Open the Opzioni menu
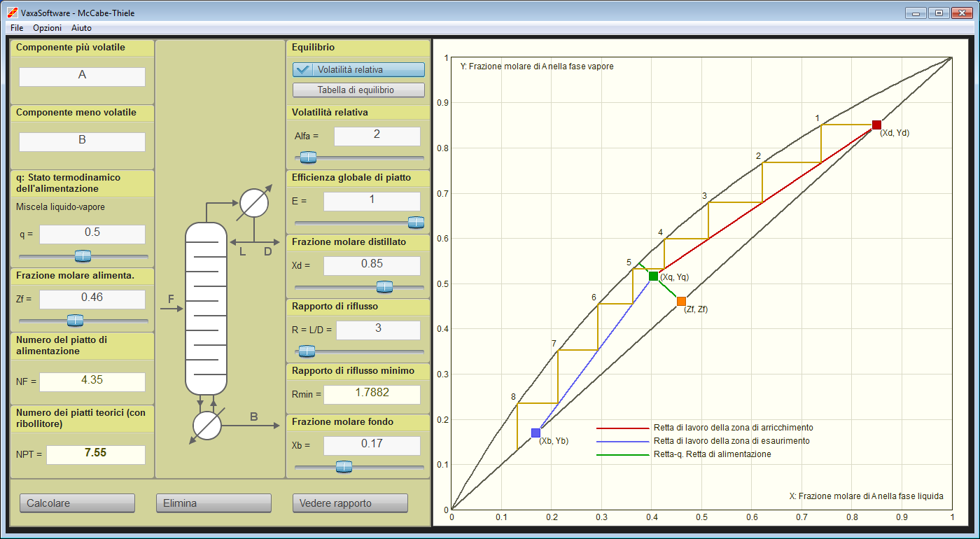Image resolution: width=980 pixels, height=539 pixels. 48,28
